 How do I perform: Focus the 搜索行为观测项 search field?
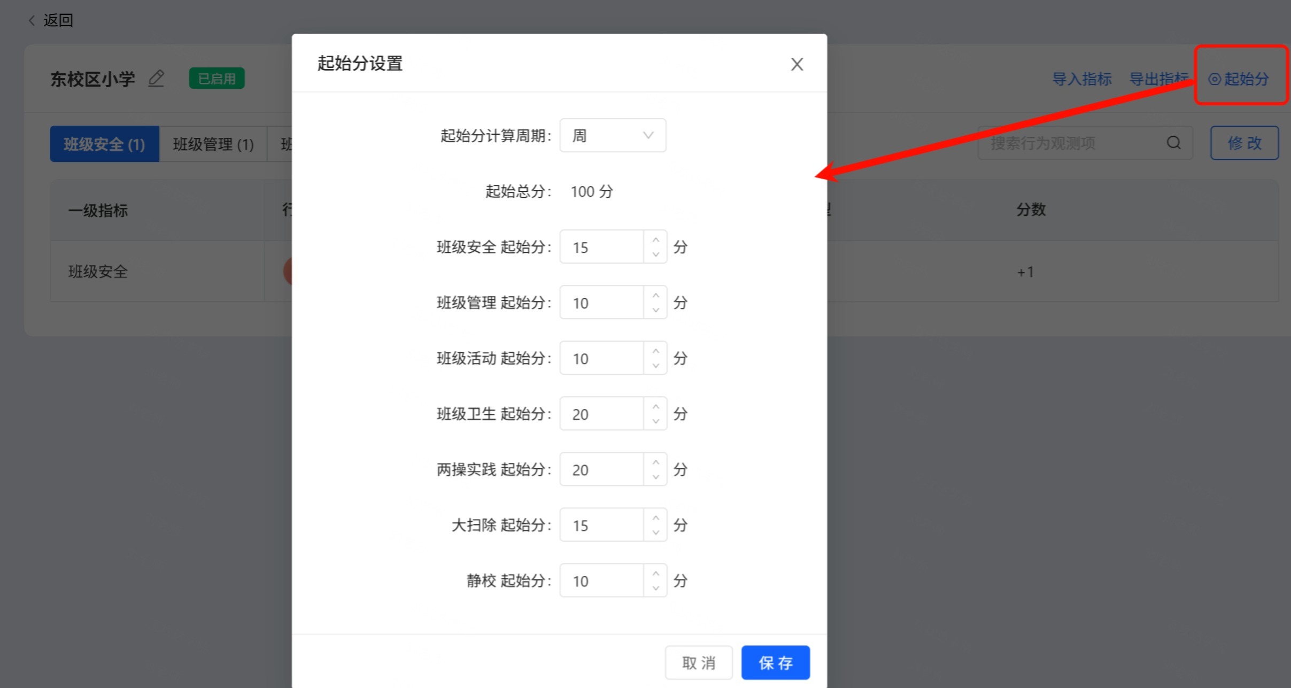(x=1069, y=143)
